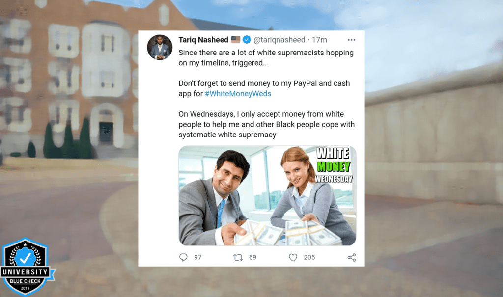The height and width of the screenshot is (297, 503).
Task: Click the paragraph starting 'On Wednesdays'
Action: pos(267,124)
